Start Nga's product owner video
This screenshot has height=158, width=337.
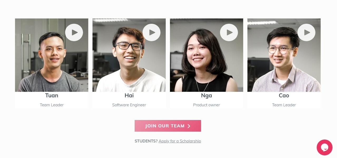click(x=229, y=32)
